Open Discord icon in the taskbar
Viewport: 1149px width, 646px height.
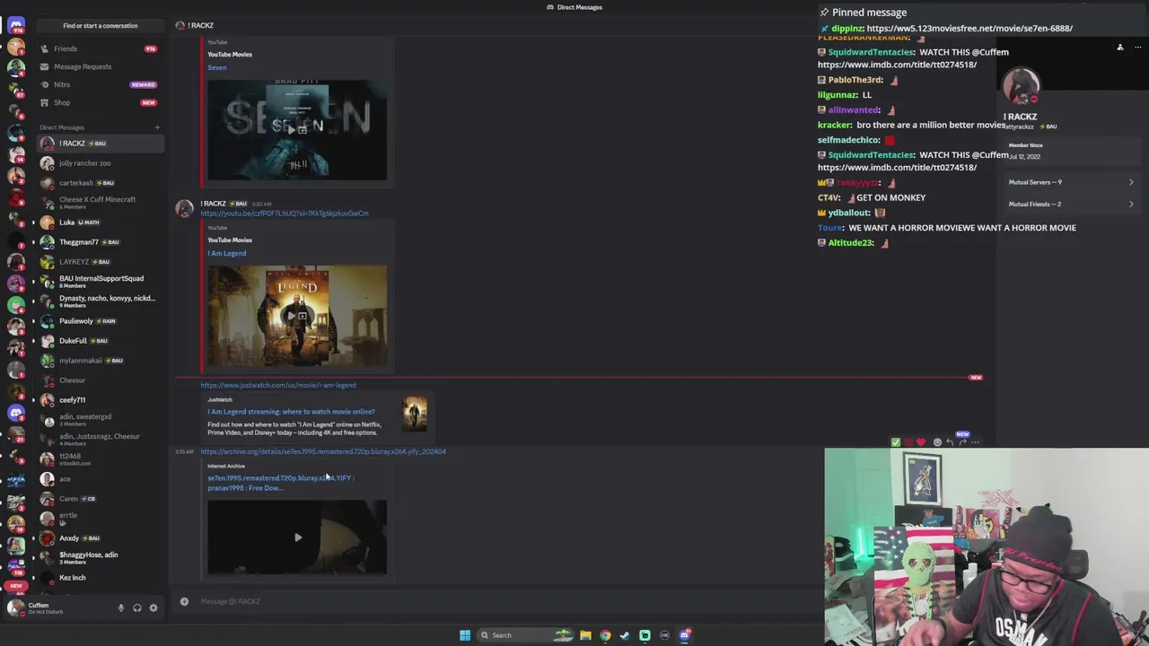[685, 635]
